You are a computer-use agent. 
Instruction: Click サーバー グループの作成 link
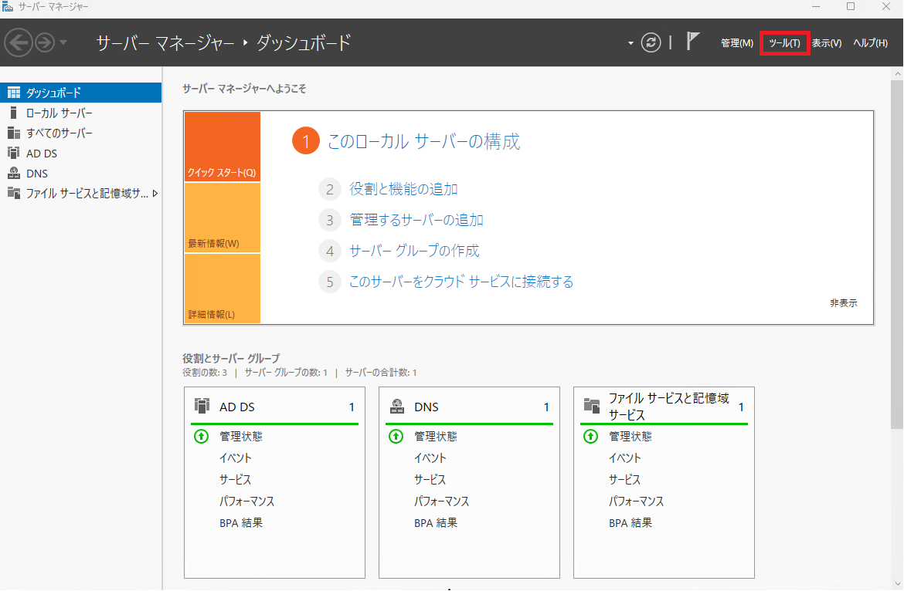coord(414,251)
